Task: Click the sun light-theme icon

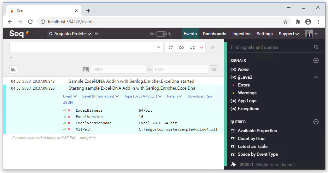Action: point(152,34)
